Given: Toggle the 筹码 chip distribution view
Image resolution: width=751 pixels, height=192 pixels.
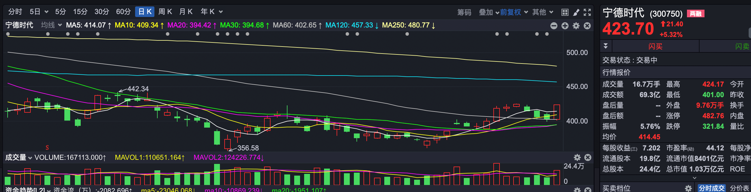Looking at the screenshot, I should tap(464, 12).
